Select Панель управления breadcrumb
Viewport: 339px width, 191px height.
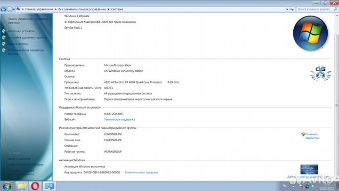[x=39, y=9]
